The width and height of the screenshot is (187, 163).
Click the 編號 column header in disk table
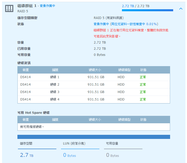[x=55, y=70]
